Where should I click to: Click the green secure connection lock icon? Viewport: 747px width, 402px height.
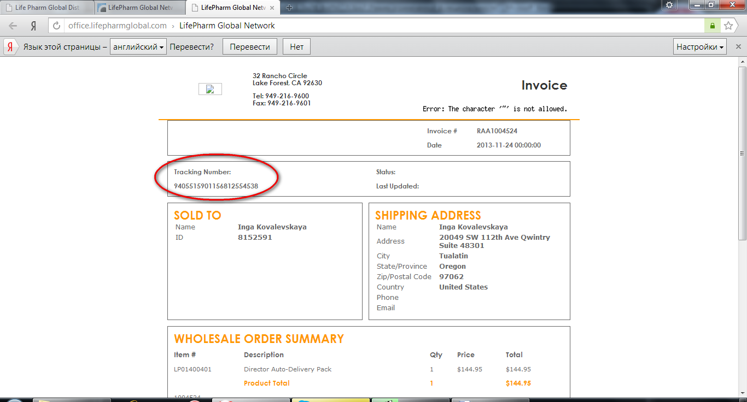coord(712,26)
